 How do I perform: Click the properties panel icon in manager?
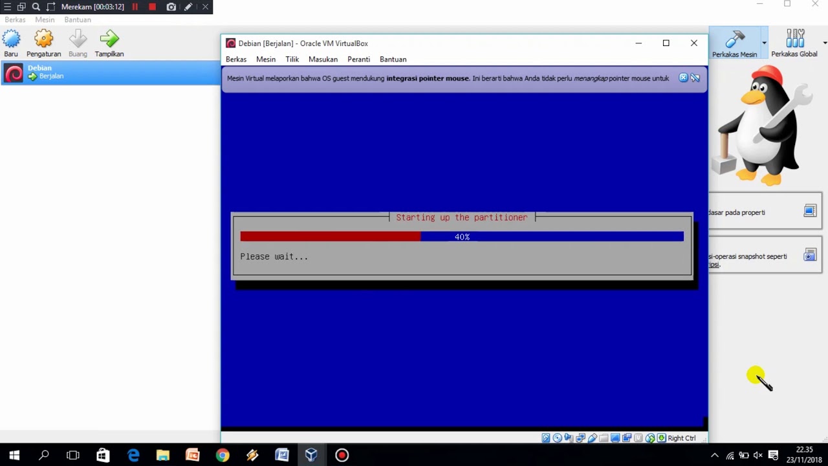(810, 211)
